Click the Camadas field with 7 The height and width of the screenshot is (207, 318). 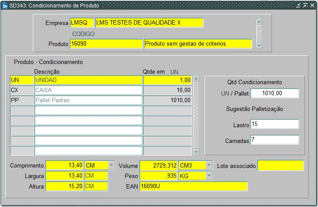[x=275, y=140]
